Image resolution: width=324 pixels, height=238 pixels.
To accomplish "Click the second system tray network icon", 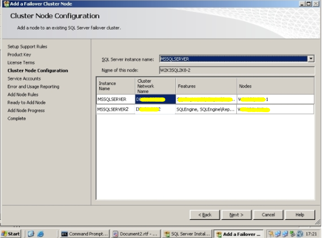I will pyautogui.click(x=278, y=234).
